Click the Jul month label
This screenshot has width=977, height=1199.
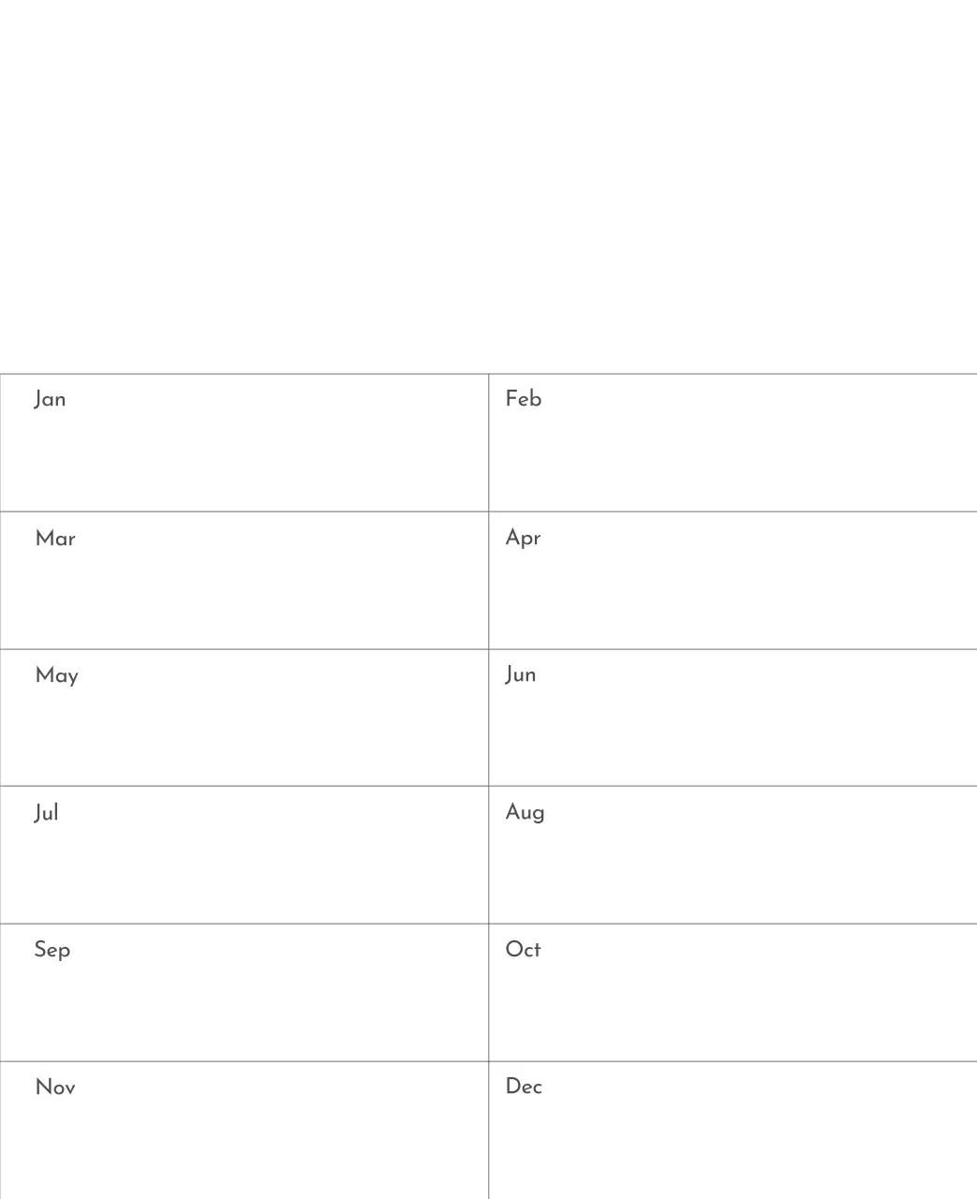(47, 812)
